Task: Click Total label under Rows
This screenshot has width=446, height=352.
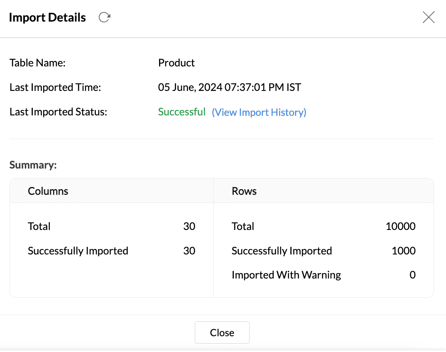Action: click(x=243, y=227)
